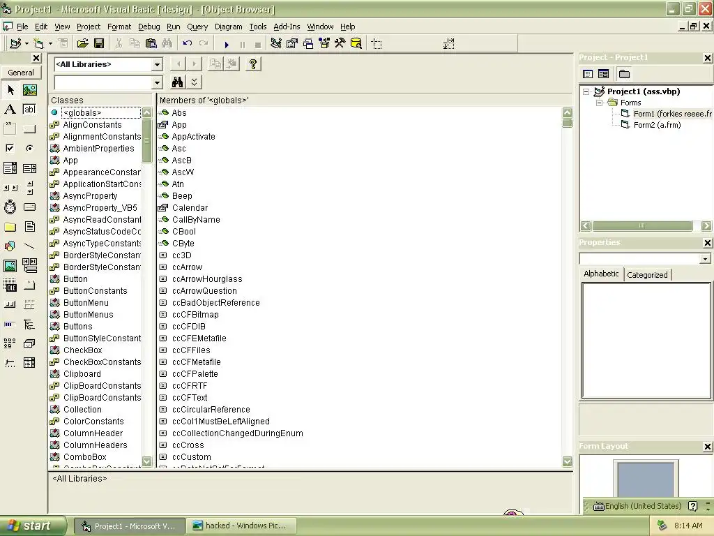Collapse the Forms folder node
Screen dimensions: 714x536
(599, 103)
